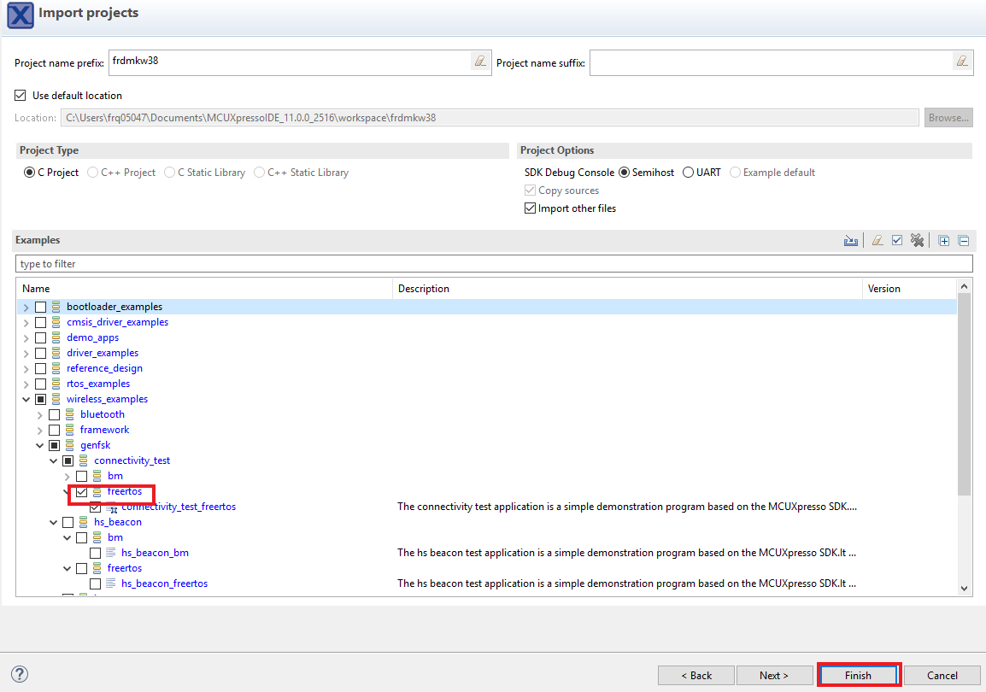Image resolution: width=986 pixels, height=692 pixels.
Task: Click the Finish button
Action: [x=859, y=675]
